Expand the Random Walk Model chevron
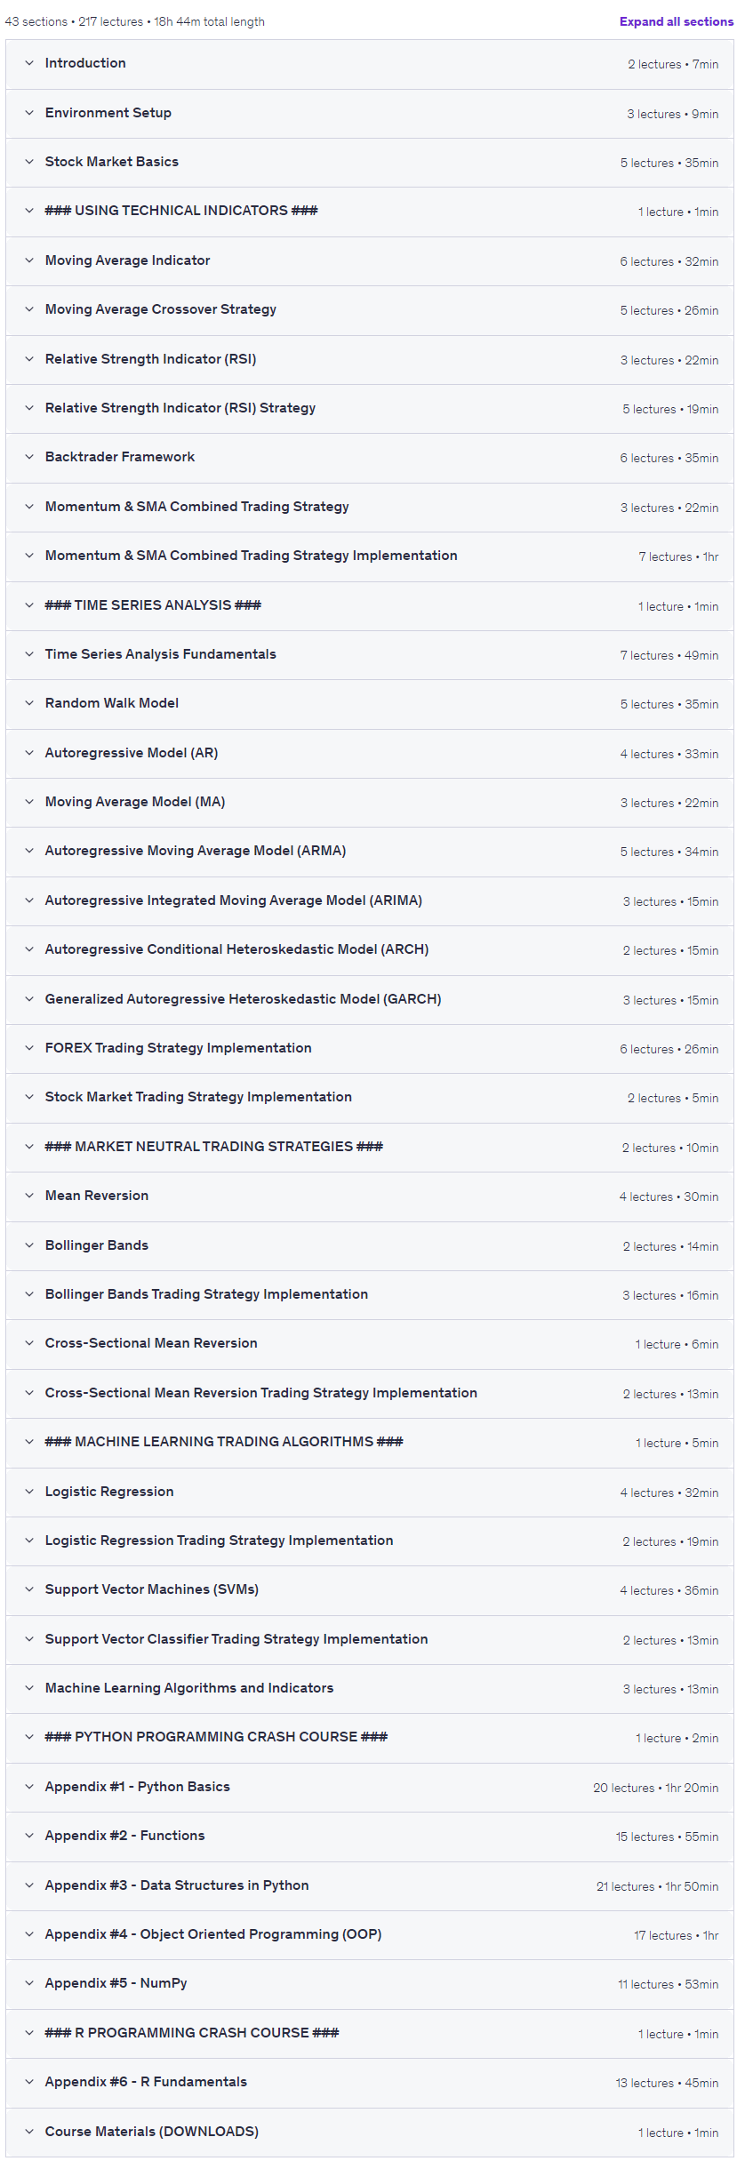Image resolution: width=737 pixels, height=2161 pixels. [29, 703]
